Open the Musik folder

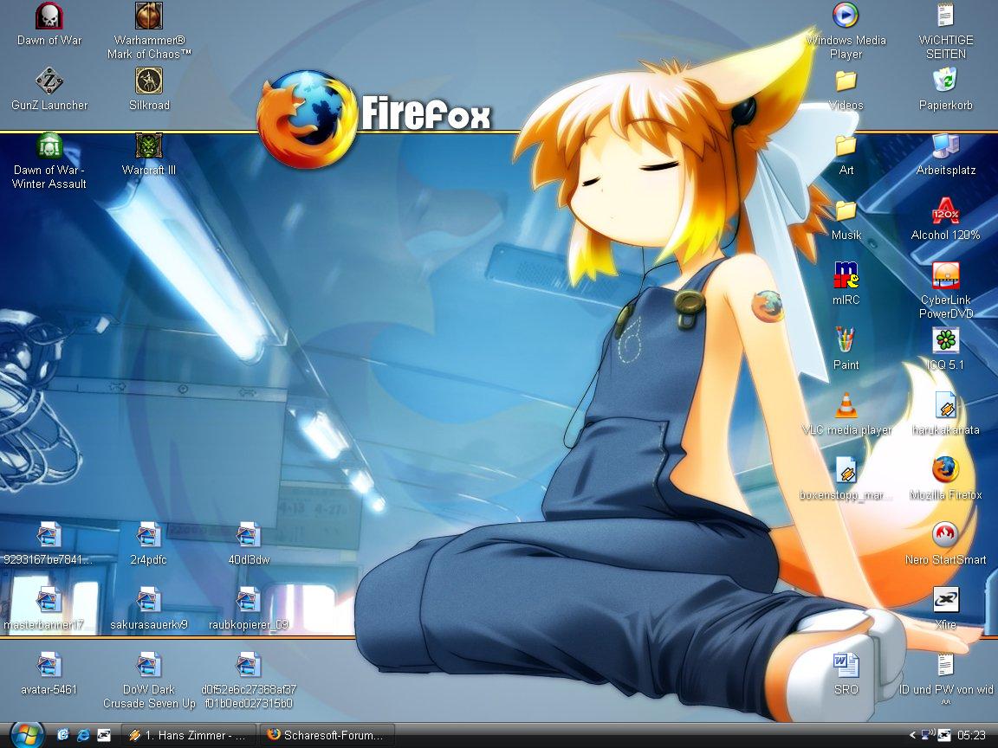(846, 212)
